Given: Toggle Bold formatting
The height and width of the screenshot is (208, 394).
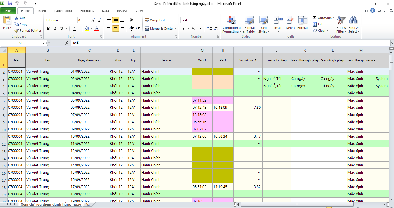Looking at the screenshot, I should click(48, 29).
